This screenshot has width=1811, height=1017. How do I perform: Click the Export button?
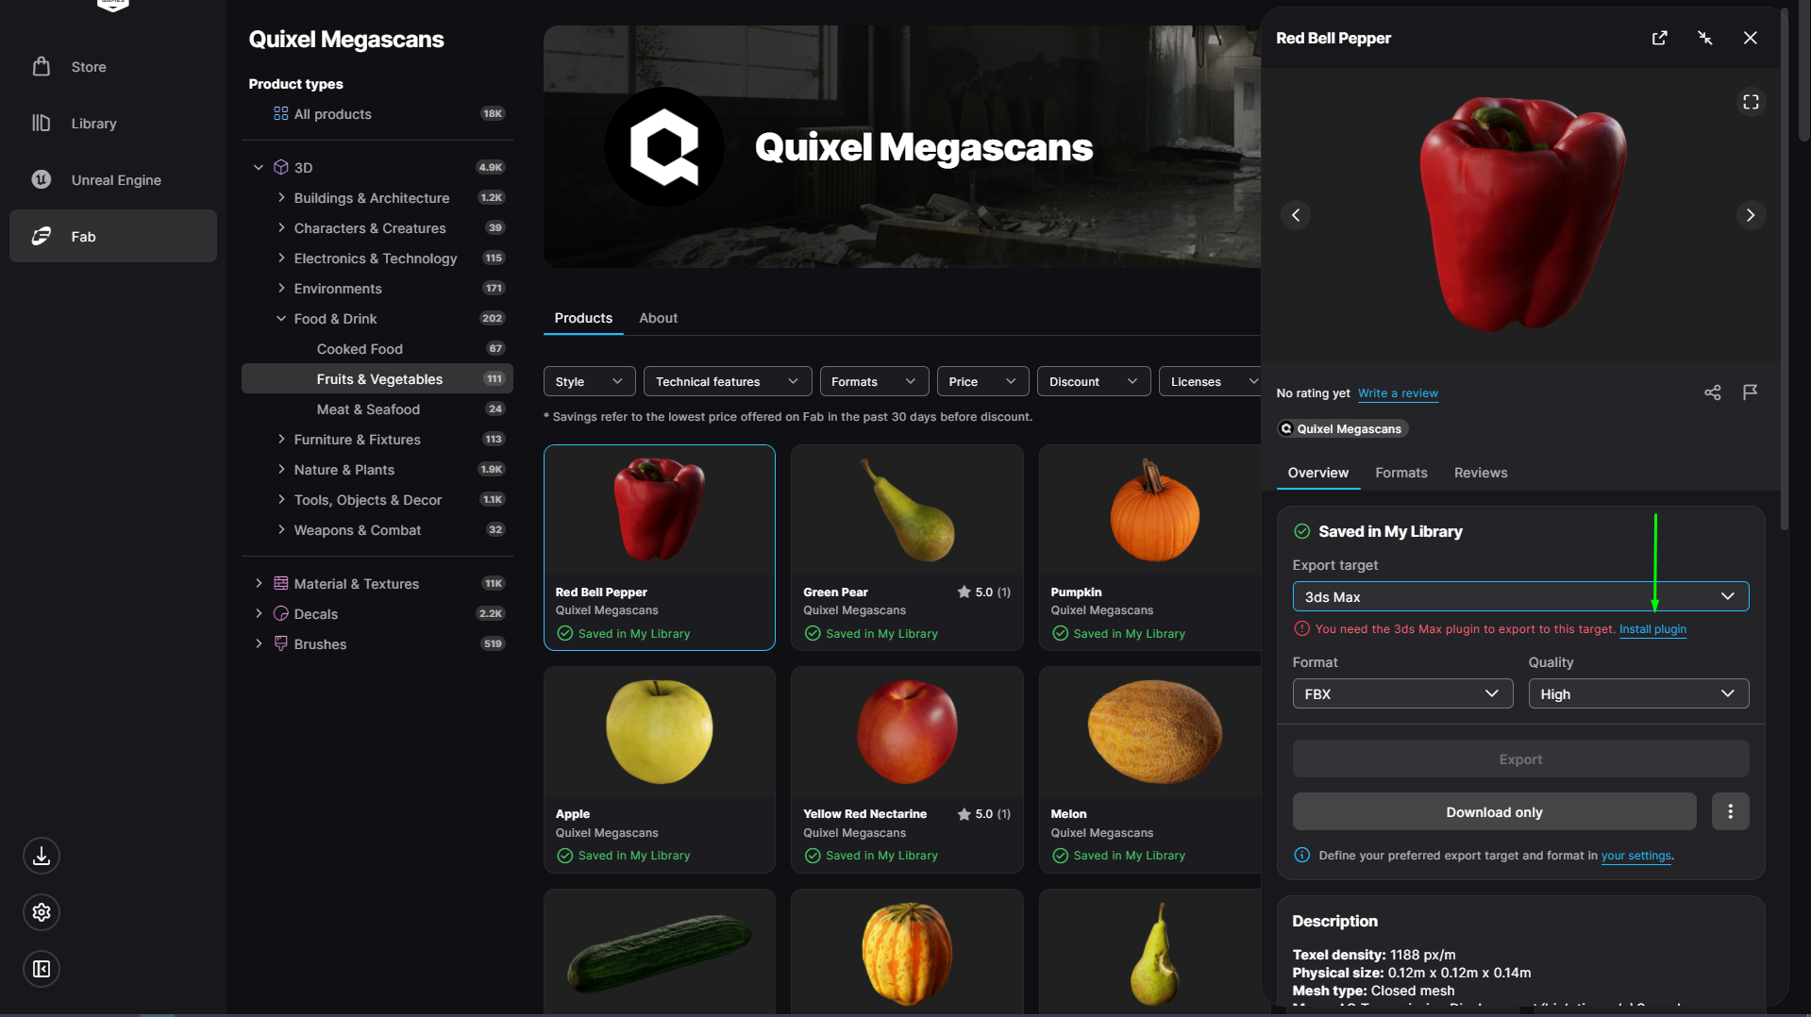coord(1520,759)
